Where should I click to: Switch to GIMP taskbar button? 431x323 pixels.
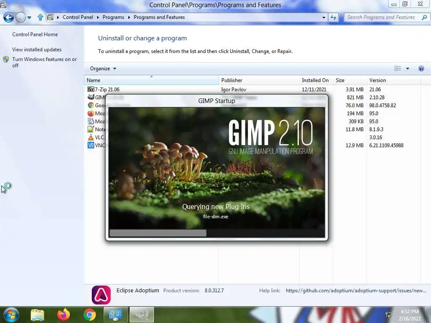click(x=141, y=315)
